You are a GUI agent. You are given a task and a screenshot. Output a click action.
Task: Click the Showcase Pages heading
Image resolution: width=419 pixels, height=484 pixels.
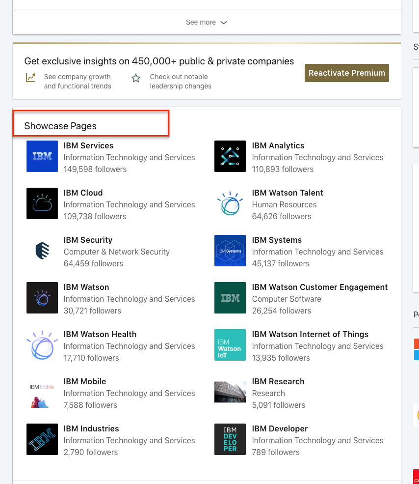[60, 126]
